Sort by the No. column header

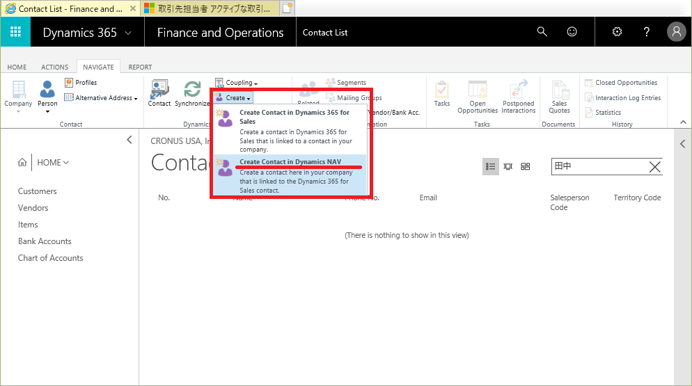pyautogui.click(x=164, y=198)
